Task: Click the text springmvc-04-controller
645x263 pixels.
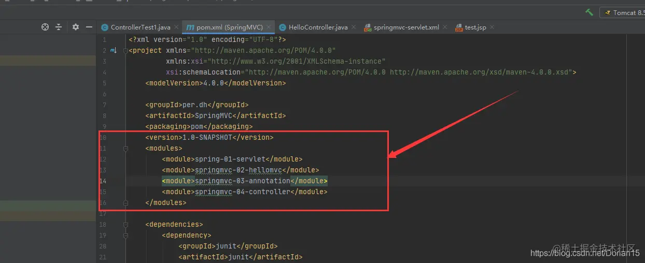Action: 242,192
